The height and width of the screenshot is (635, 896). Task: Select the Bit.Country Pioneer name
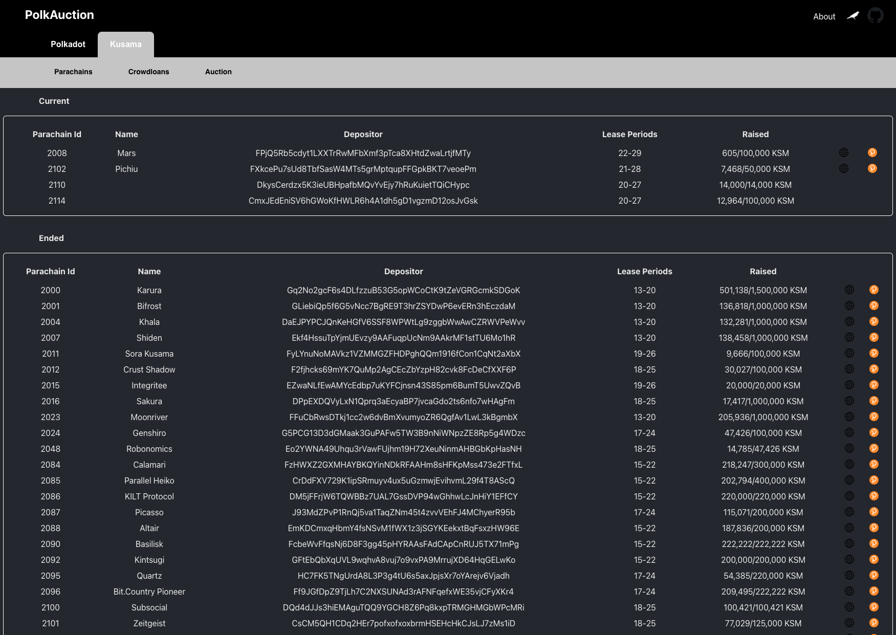(149, 592)
